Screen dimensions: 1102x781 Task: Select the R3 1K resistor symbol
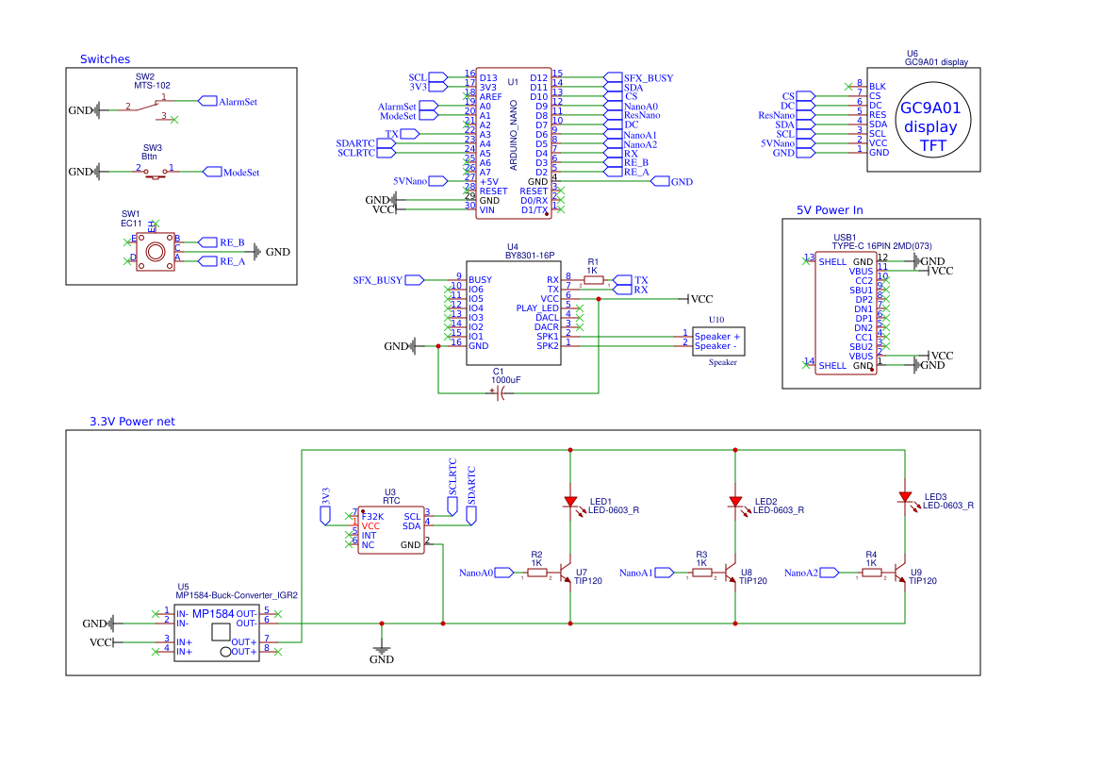point(702,573)
